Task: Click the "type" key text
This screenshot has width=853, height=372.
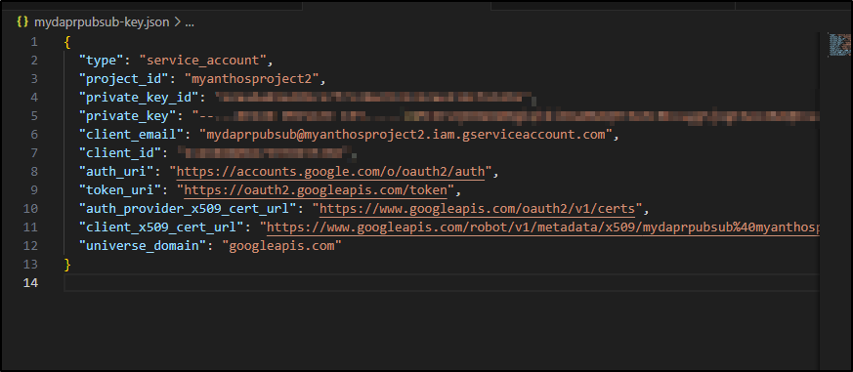Action: (102, 61)
